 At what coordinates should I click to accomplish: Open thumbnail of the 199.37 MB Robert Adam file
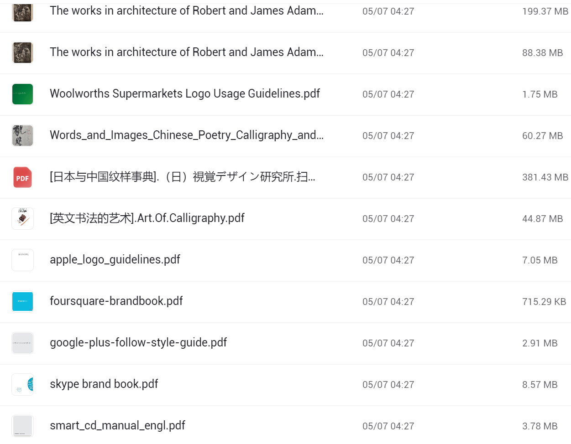[22, 12]
